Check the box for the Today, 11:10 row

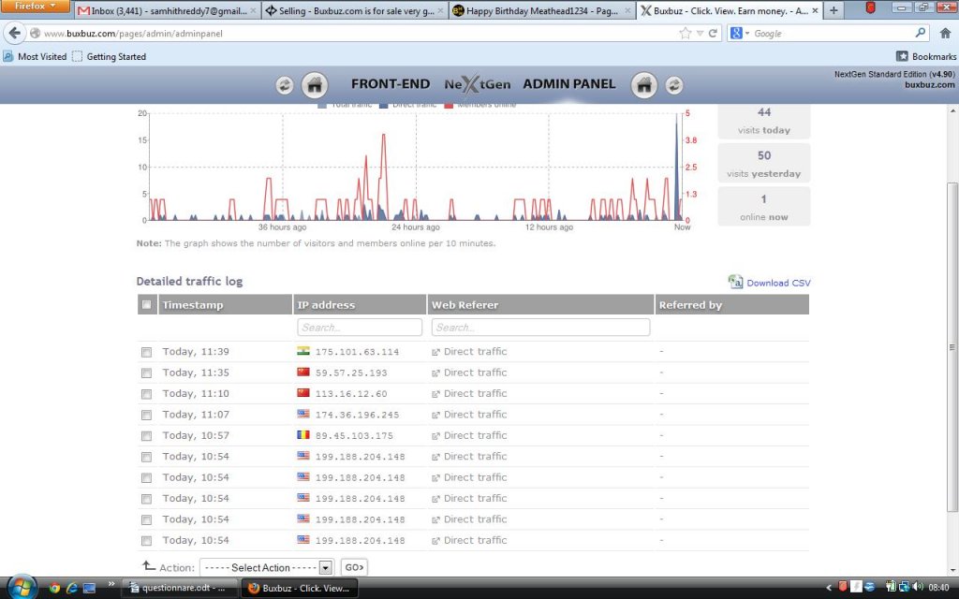(146, 394)
